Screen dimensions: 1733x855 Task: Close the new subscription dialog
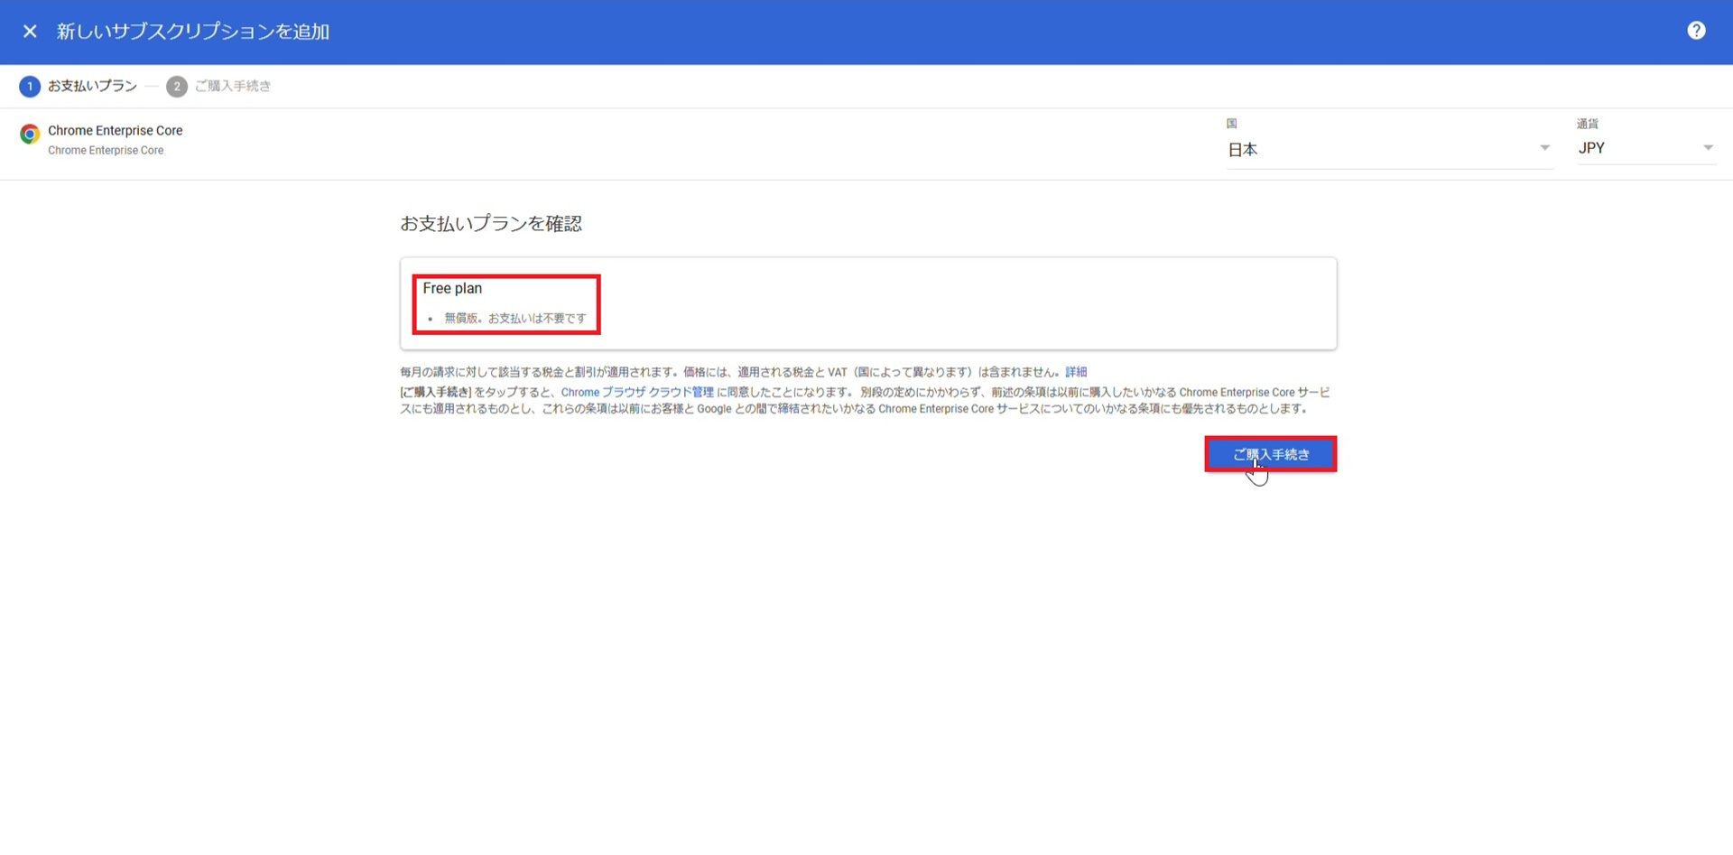point(30,32)
